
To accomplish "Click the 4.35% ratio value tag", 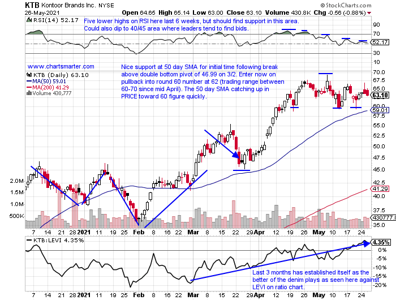I will (x=381, y=242).
